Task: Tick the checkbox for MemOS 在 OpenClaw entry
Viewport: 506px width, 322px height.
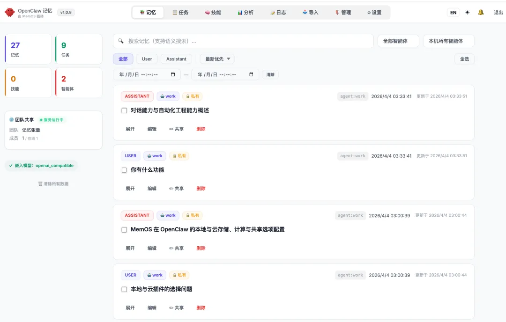Action: pos(124,230)
